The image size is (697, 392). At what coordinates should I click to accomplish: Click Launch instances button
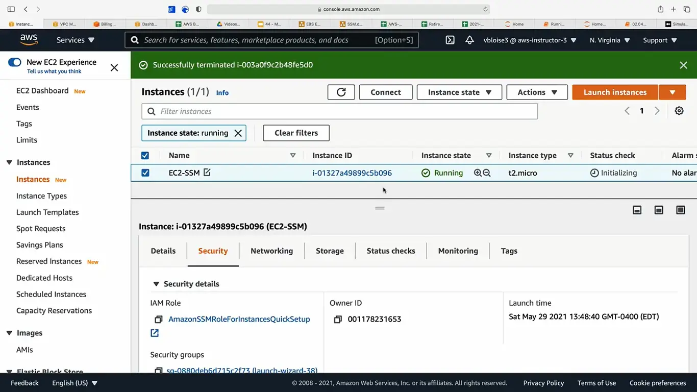point(615,92)
